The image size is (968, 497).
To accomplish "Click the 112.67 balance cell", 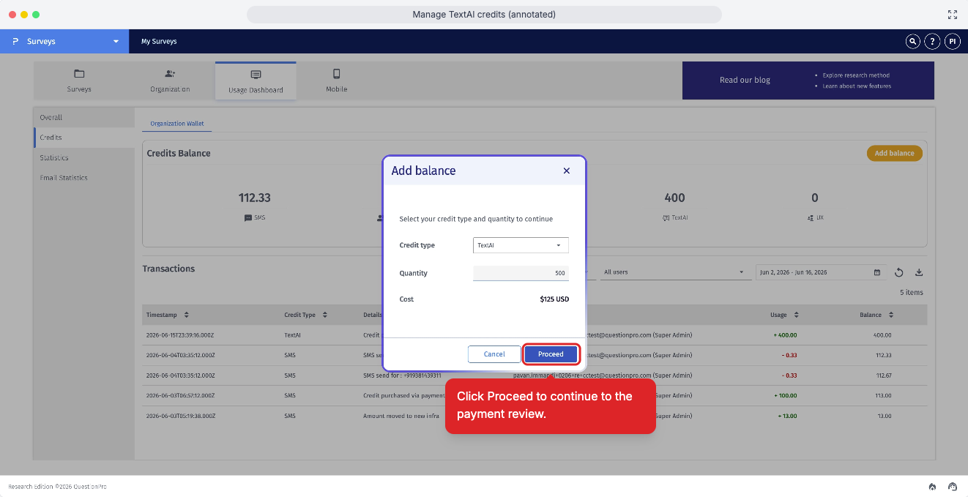I will tap(882, 375).
